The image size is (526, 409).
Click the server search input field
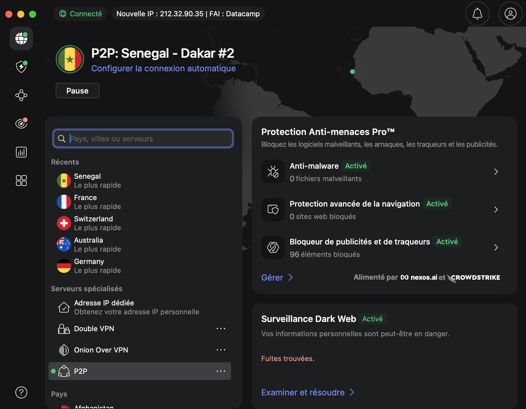[143, 139]
